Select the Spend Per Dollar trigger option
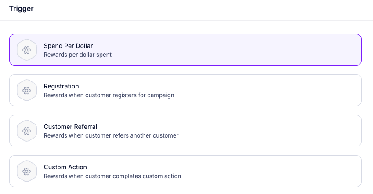 click(x=185, y=50)
